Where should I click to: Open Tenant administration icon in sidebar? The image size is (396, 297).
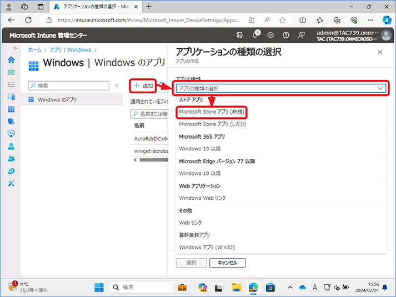point(11,171)
